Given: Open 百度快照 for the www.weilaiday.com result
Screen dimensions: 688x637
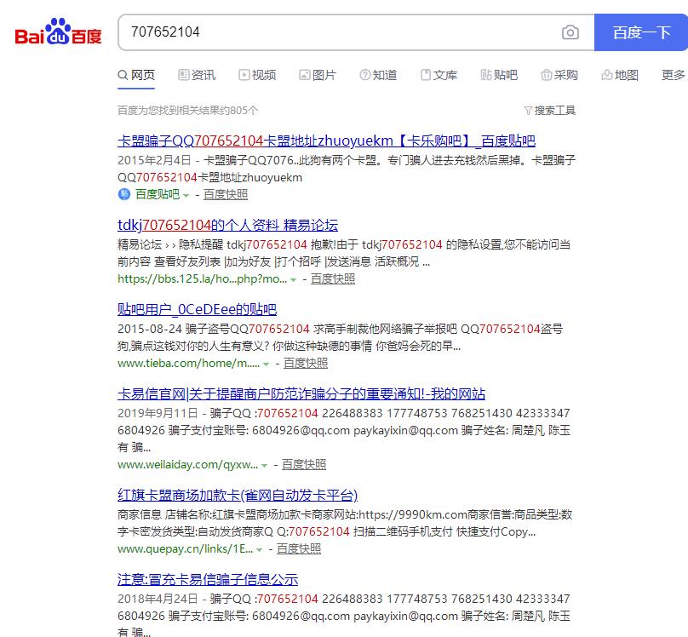Looking at the screenshot, I should pos(304,464).
